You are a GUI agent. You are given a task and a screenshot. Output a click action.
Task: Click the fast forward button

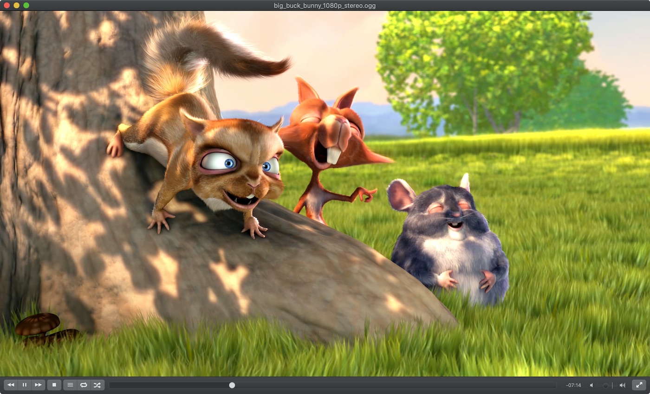pyautogui.click(x=38, y=385)
